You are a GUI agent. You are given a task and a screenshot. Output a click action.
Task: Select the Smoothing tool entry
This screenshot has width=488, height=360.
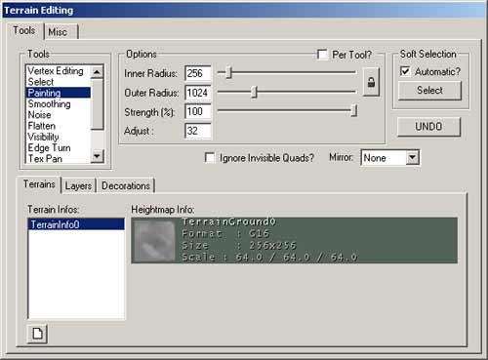[59, 104]
